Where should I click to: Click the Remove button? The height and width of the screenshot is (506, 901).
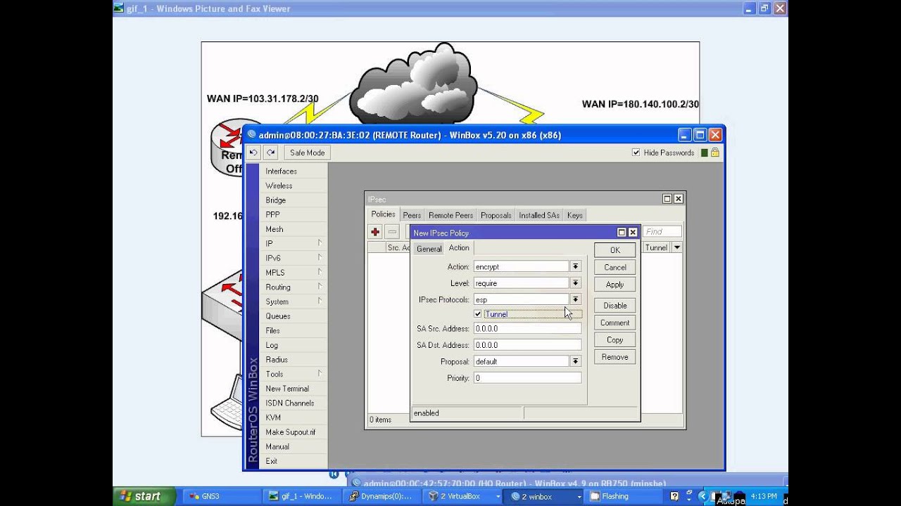tap(615, 357)
